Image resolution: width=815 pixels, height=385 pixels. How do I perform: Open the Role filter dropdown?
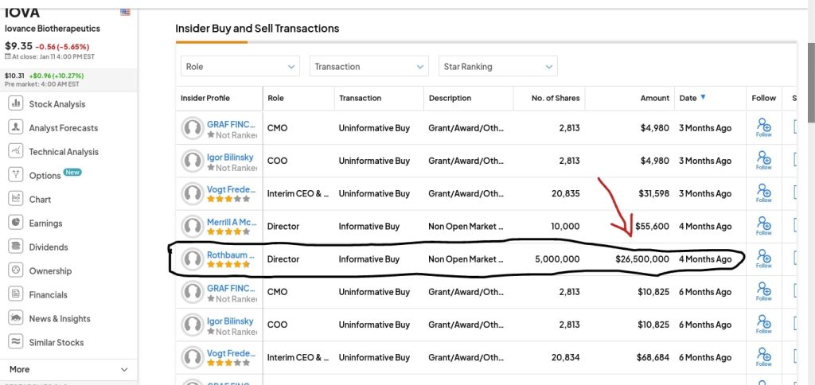click(x=240, y=67)
